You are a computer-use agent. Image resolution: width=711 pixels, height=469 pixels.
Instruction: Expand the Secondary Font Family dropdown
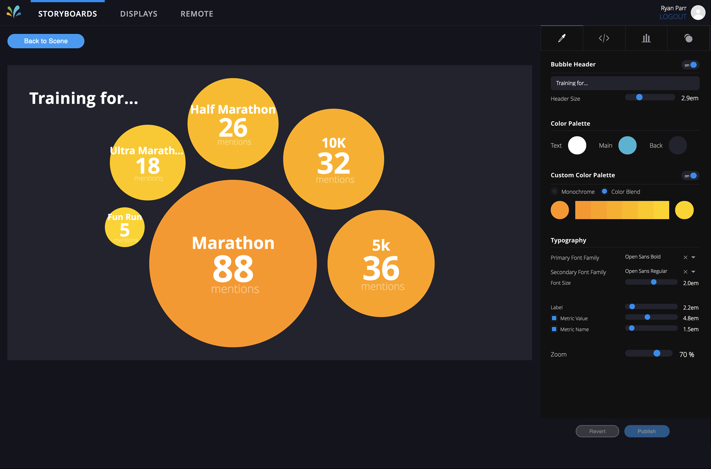point(694,272)
